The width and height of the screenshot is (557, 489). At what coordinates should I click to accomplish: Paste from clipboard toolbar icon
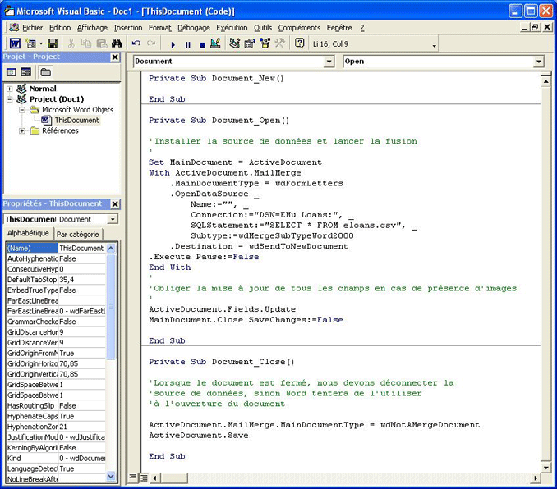(x=102, y=43)
